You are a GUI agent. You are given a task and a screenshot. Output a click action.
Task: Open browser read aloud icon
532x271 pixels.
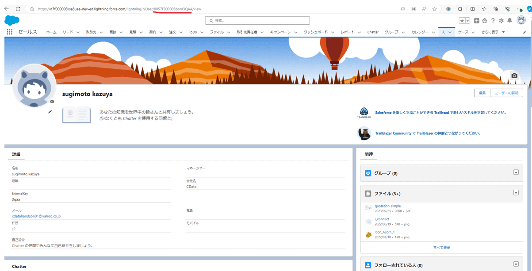click(424, 9)
